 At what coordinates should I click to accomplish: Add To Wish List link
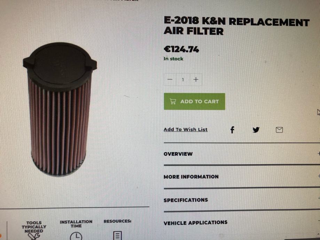(186, 129)
